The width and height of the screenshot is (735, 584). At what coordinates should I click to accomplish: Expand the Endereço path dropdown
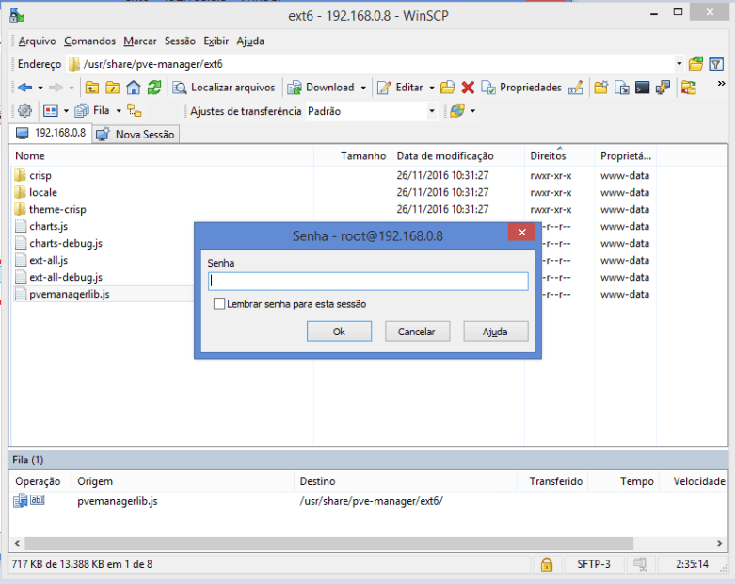[x=679, y=64]
